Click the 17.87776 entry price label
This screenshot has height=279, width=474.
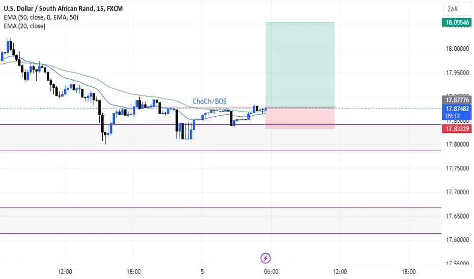coord(457,100)
